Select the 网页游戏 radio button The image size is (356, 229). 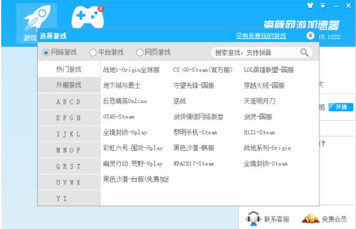[140, 53]
